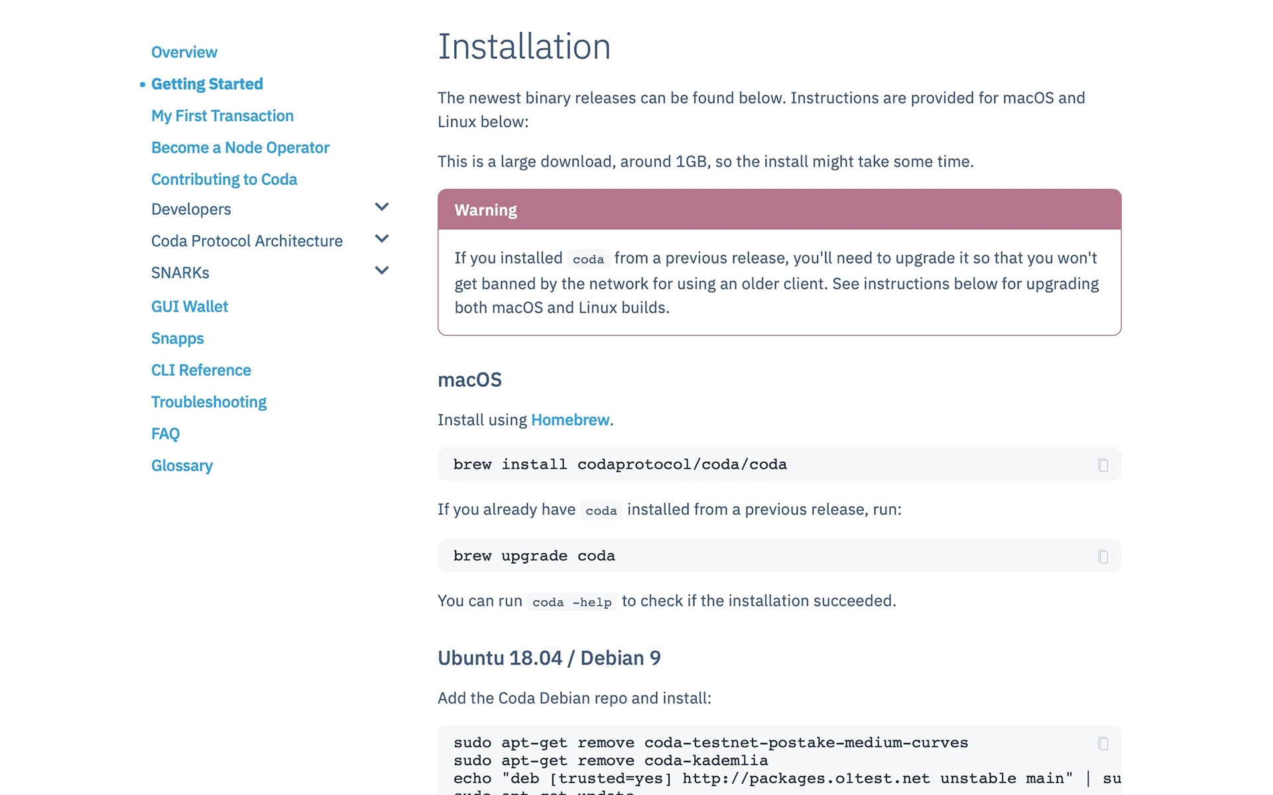Copy the apt-get commands code block
Viewport: 1273px width, 795px height.
click(1103, 743)
